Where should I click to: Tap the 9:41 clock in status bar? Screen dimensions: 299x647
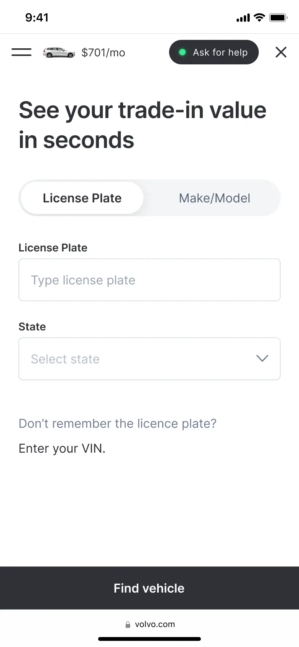click(37, 18)
